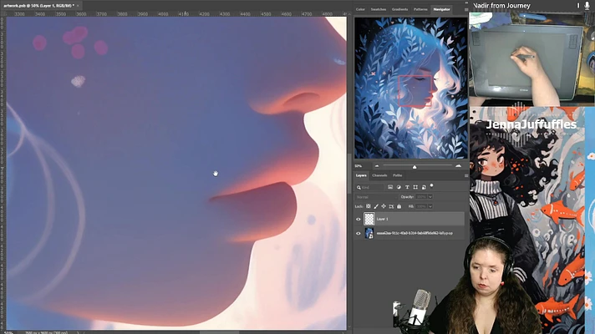Click the JennaJuffuffles channel name
The width and height of the screenshot is (595, 334).
[x=531, y=124]
